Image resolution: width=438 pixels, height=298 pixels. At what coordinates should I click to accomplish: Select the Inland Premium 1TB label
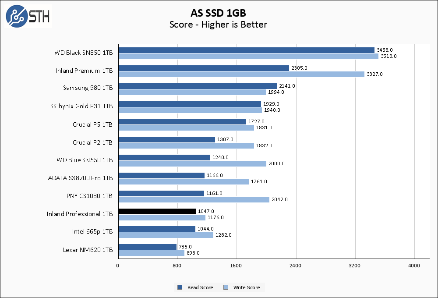point(84,71)
